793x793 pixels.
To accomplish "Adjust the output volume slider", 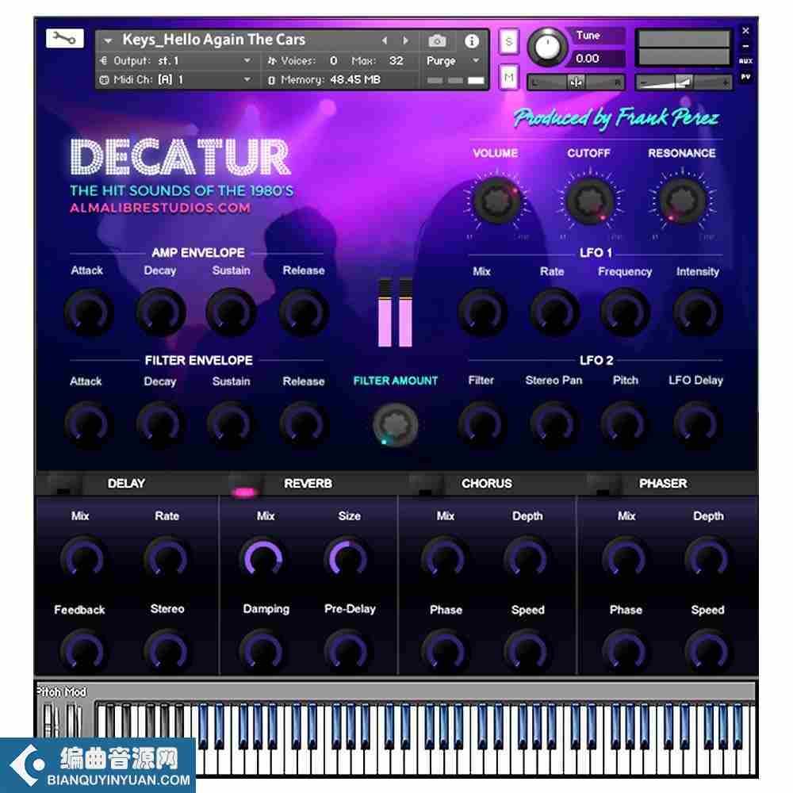I will click(x=684, y=82).
